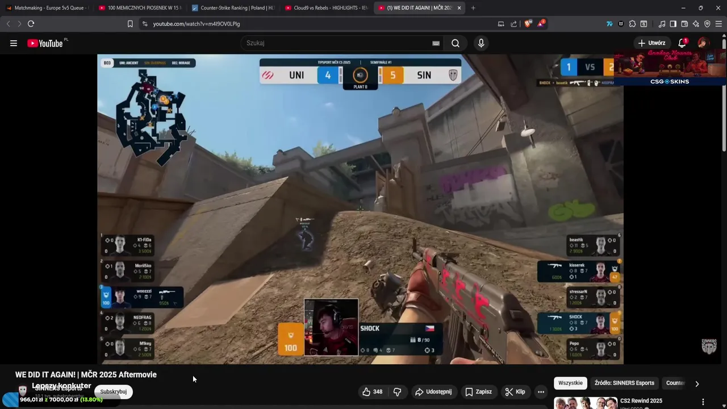This screenshot has width=727, height=409.
Task: Open more actions three-dot menu under video
Action: (x=541, y=392)
